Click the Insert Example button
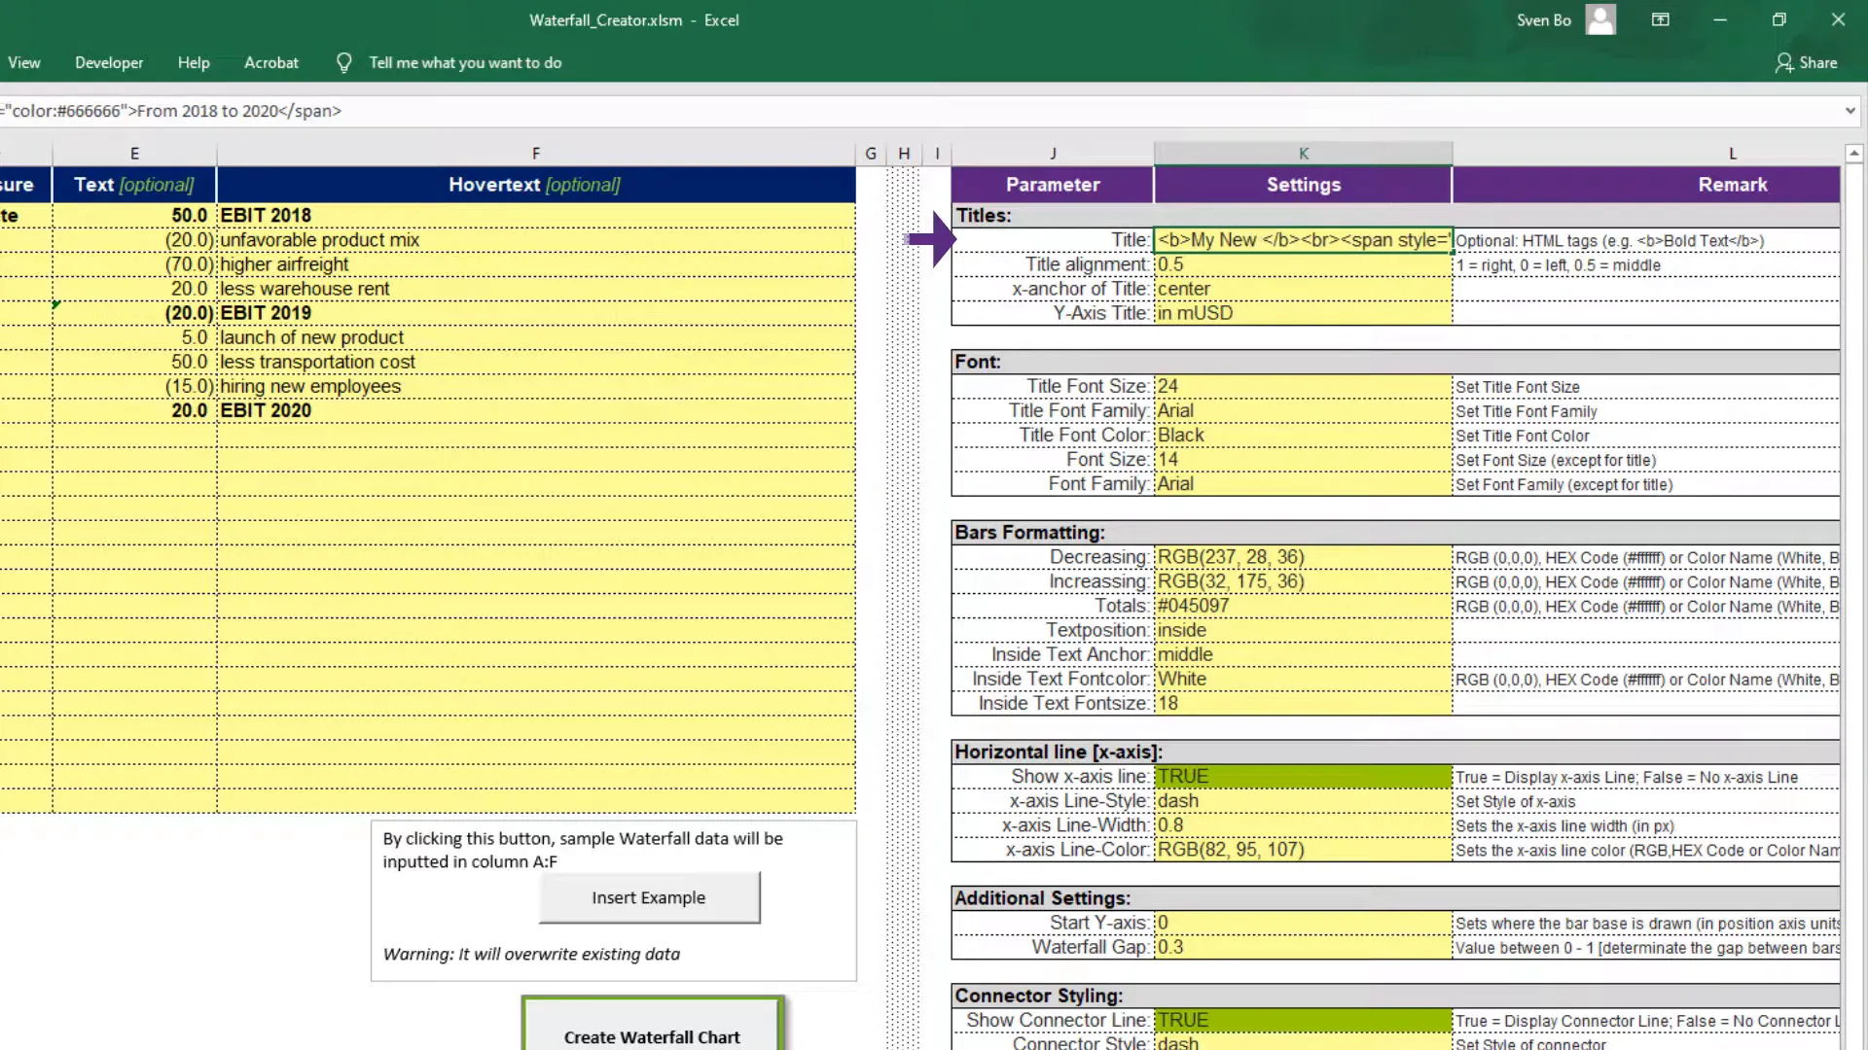 point(649,897)
